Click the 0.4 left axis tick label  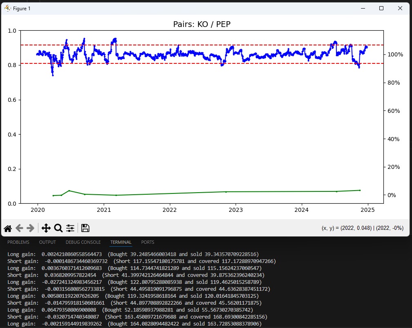(x=12, y=135)
